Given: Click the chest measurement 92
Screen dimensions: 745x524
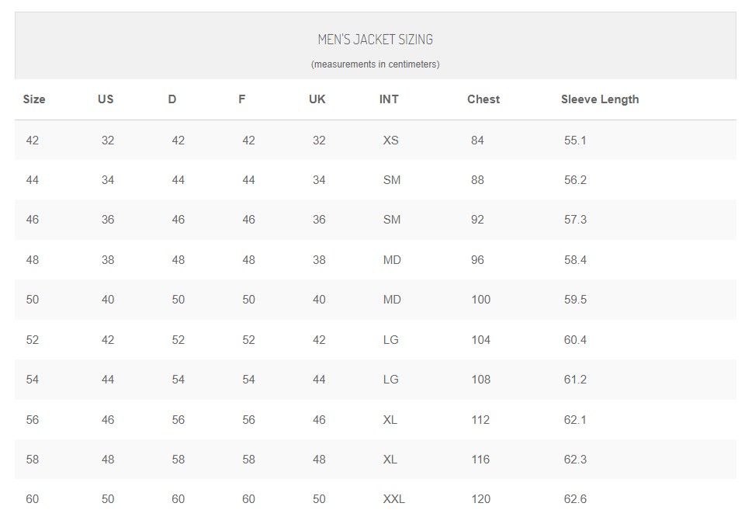Looking at the screenshot, I should tap(477, 220).
